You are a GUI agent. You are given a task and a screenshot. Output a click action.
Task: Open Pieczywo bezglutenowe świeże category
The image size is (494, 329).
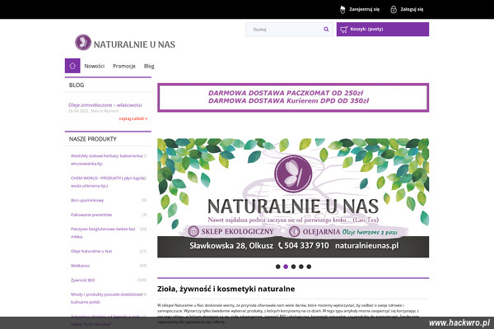tap(103, 233)
